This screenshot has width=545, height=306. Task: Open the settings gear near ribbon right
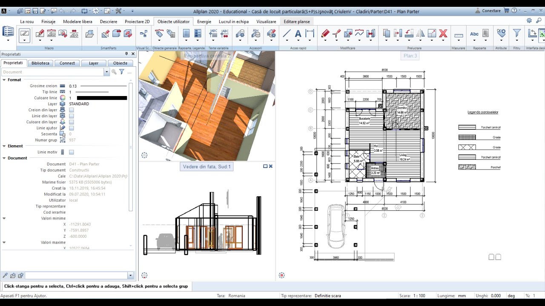(x=529, y=20)
